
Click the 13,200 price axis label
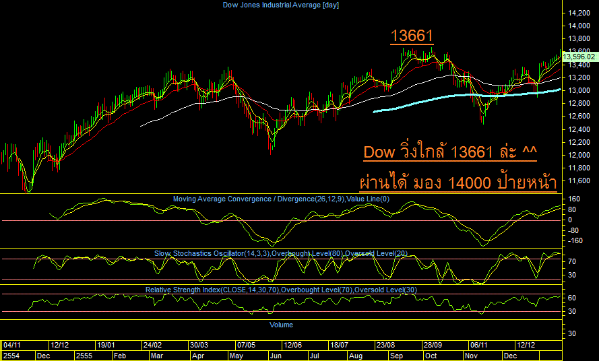click(579, 77)
